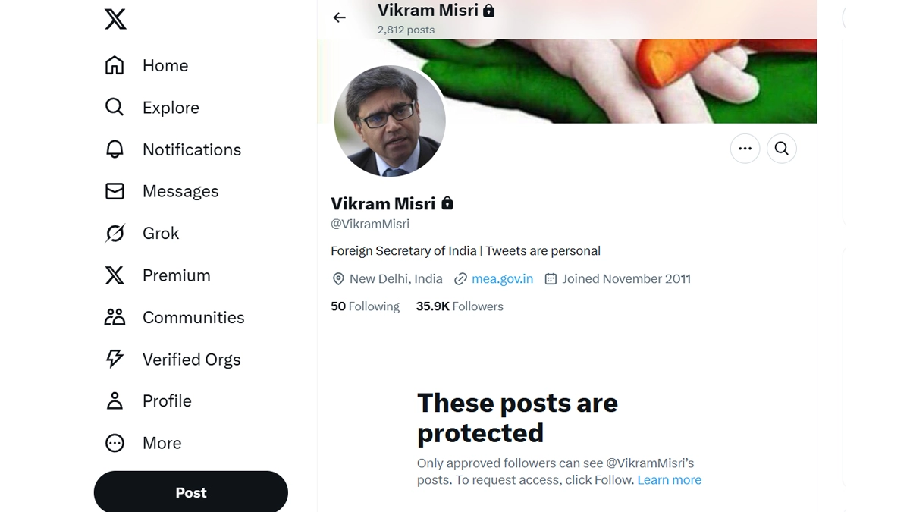
Task: Go to Home via house icon
Action: click(115, 65)
